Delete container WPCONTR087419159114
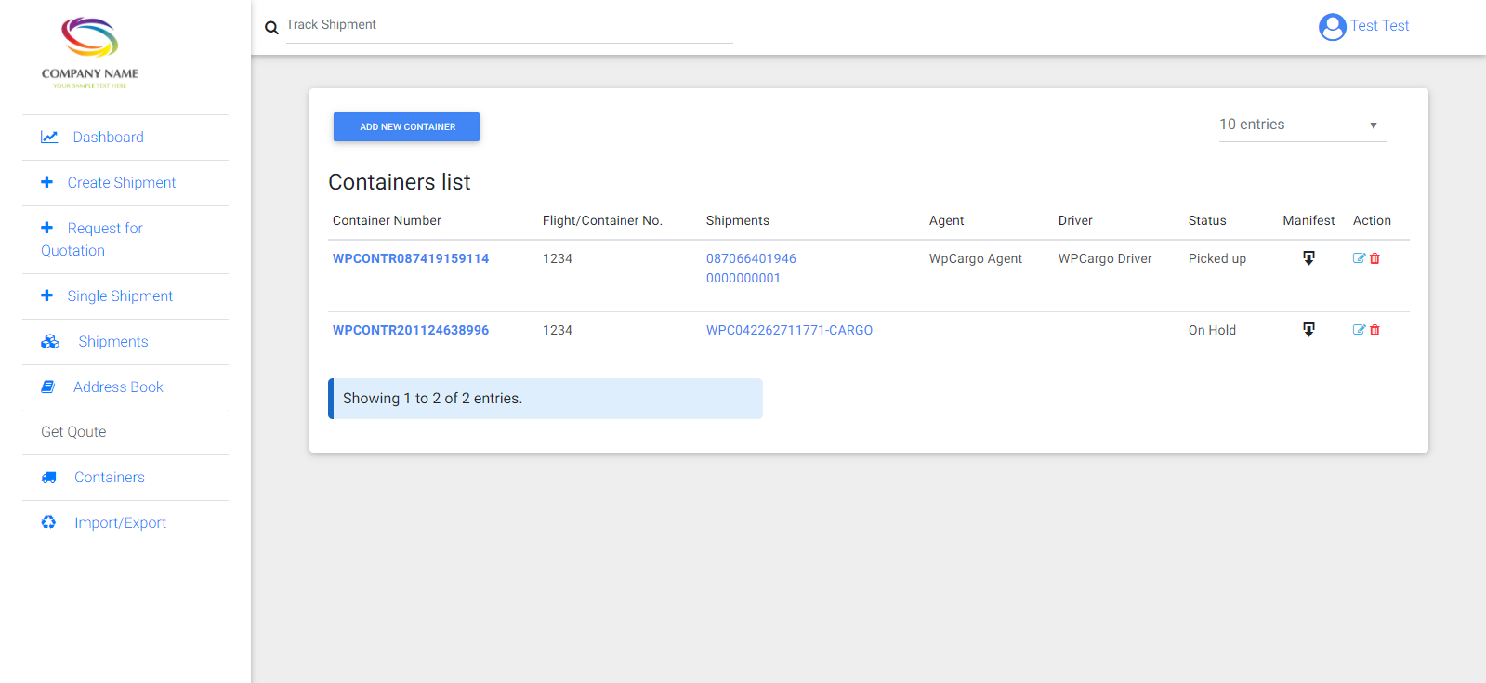Image resolution: width=1486 pixels, height=683 pixels. pyautogui.click(x=1375, y=258)
